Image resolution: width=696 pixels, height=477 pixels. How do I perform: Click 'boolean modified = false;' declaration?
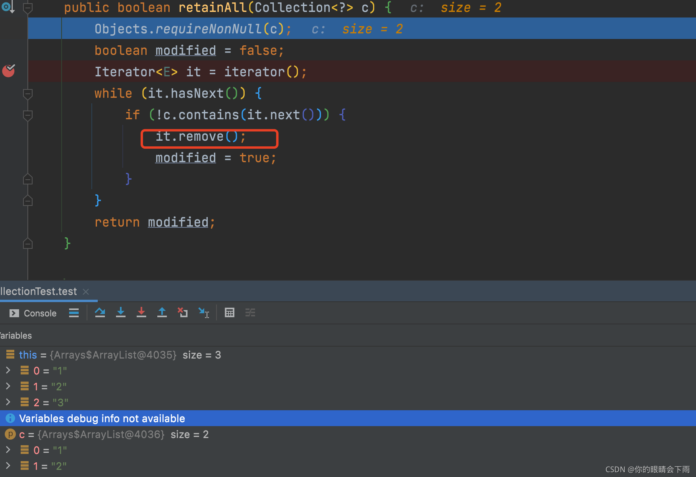click(189, 50)
